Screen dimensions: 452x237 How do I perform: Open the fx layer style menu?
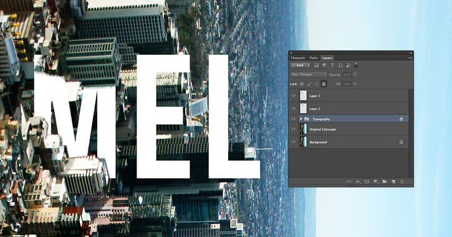[358, 181]
